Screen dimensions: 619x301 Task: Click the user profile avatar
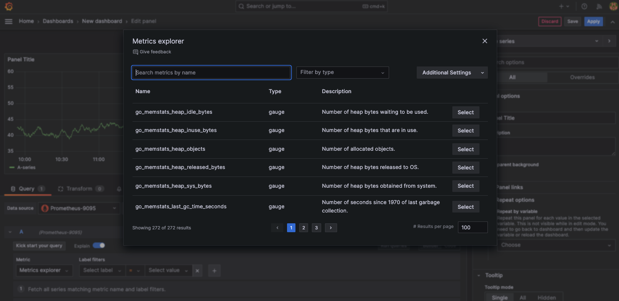click(x=613, y=6)
